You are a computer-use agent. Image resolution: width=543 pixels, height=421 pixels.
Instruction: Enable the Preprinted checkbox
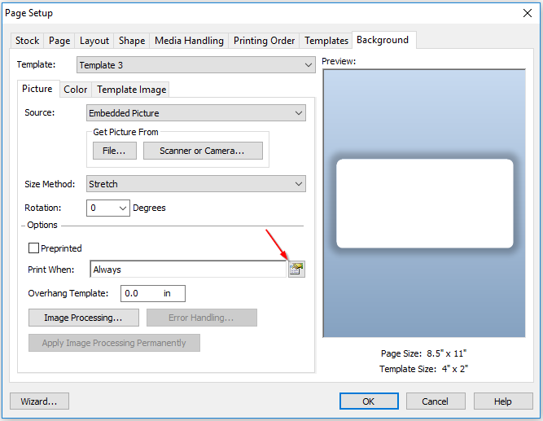click(x=34, y=248)
